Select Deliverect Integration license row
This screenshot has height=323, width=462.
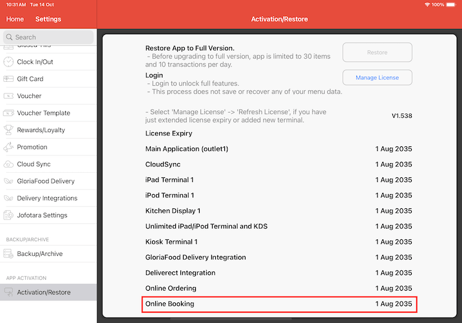(278, 273)
